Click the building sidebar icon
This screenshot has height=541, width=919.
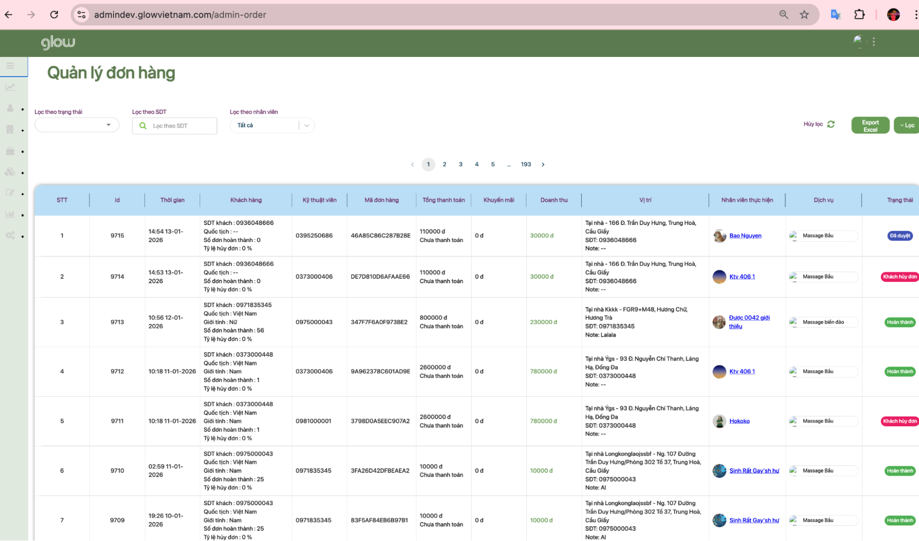point(10,130)
